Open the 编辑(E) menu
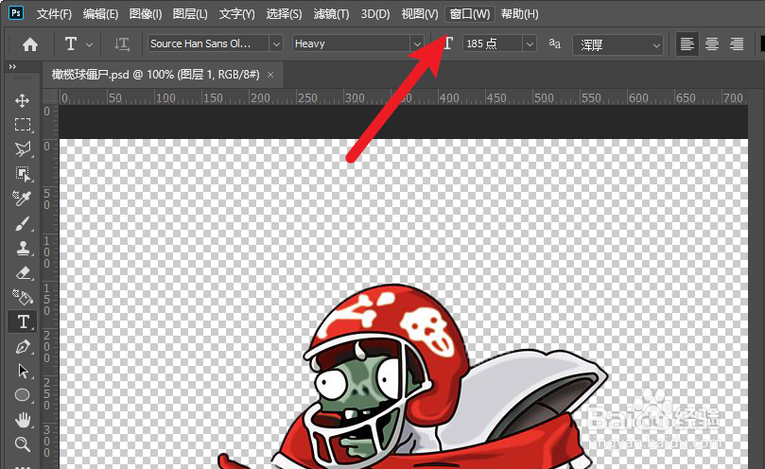The image size is (765, 469). coord(100,14)
